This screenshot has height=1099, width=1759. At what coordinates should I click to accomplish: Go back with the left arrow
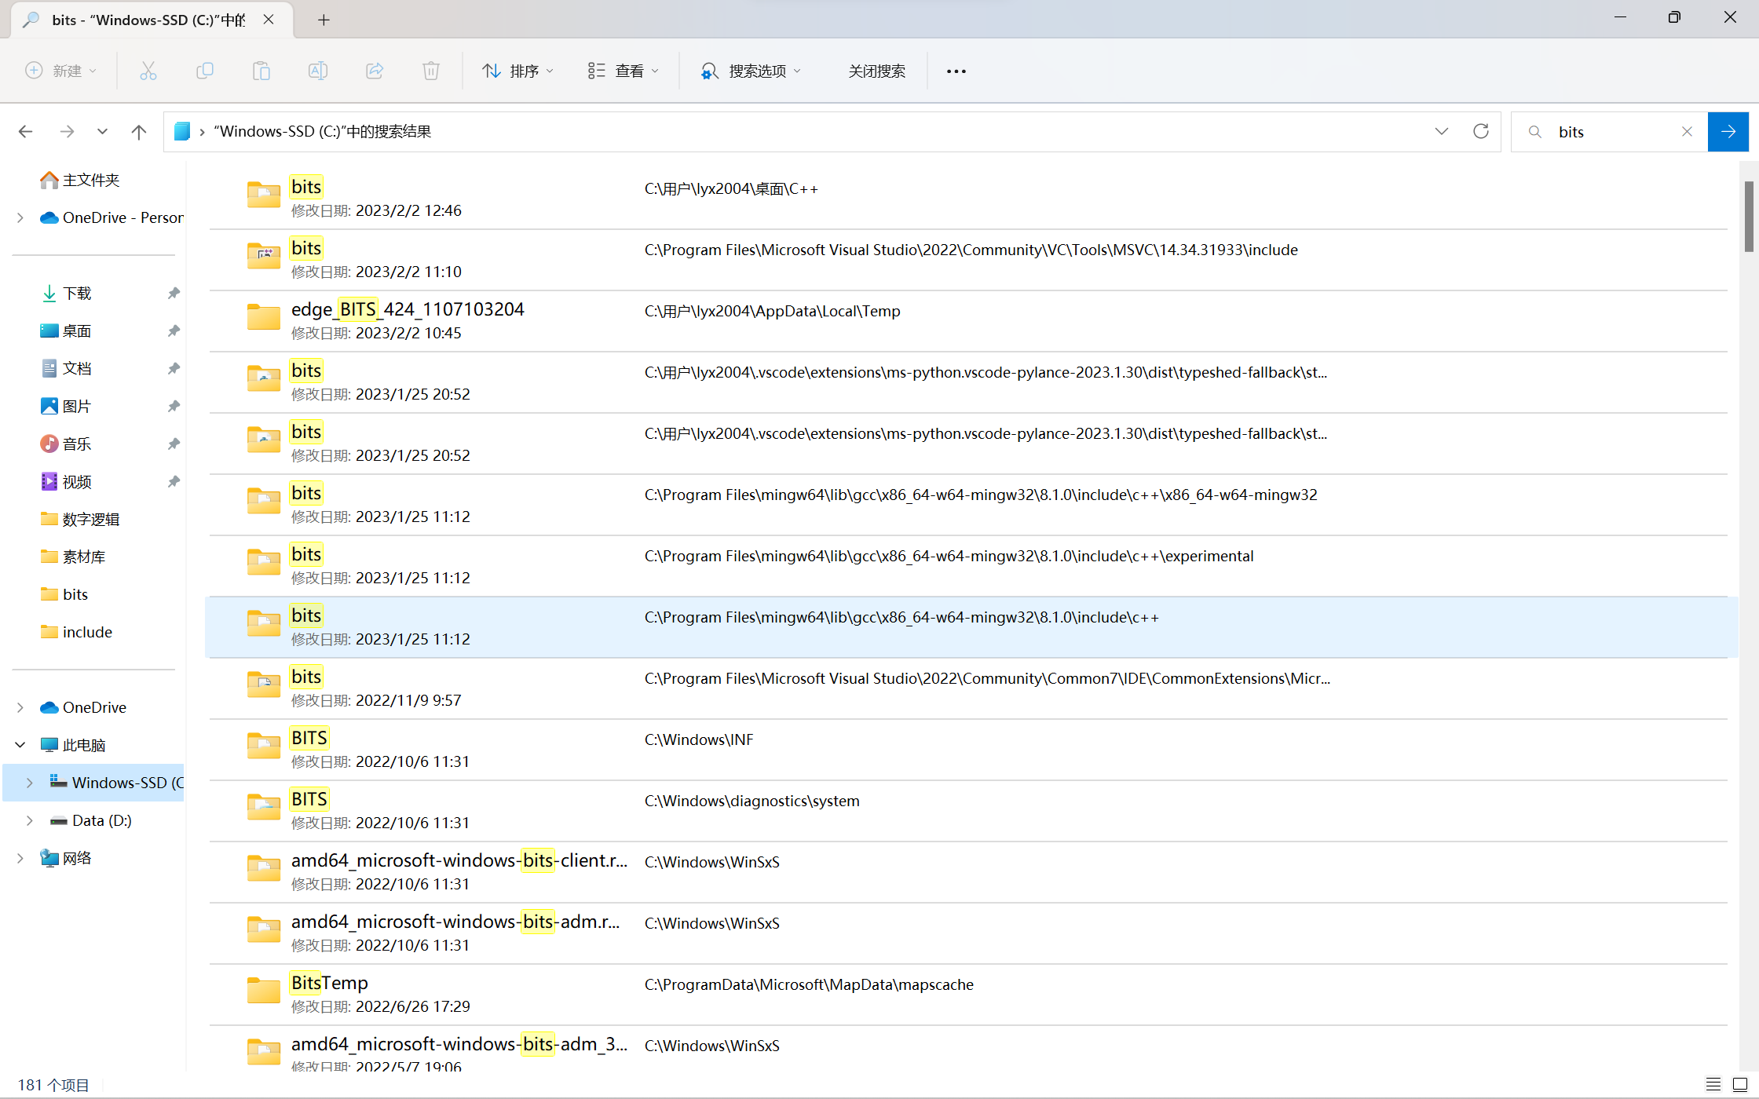pos(26,132)
